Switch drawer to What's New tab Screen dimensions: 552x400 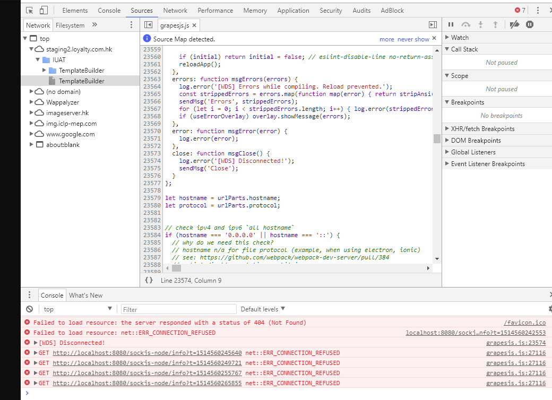coord(85,295)
